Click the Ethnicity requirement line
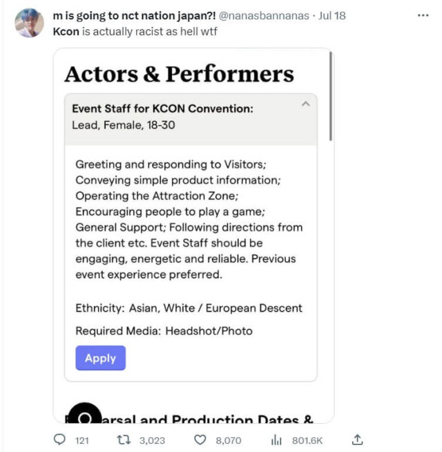442x452 pixels. click(189, 308)
